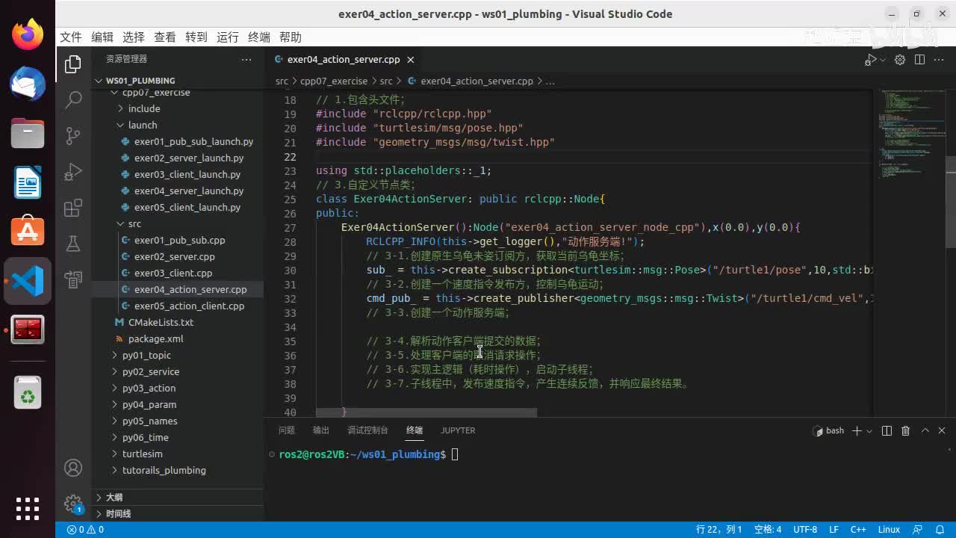The width and height of the screenshot is (956, 538).
Task: Open the 终端 menu in the menu bar
Action: pos(259,37)
